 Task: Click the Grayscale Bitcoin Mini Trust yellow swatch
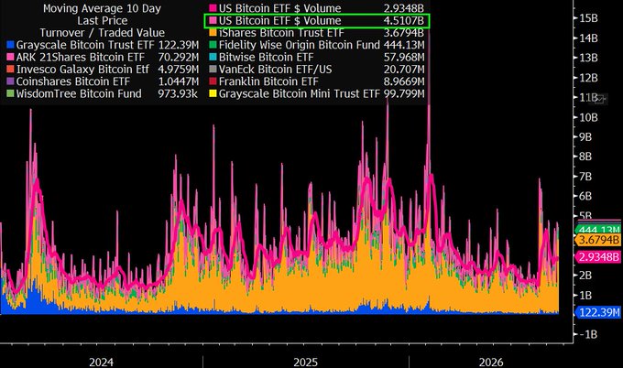[x=213, y=94]
